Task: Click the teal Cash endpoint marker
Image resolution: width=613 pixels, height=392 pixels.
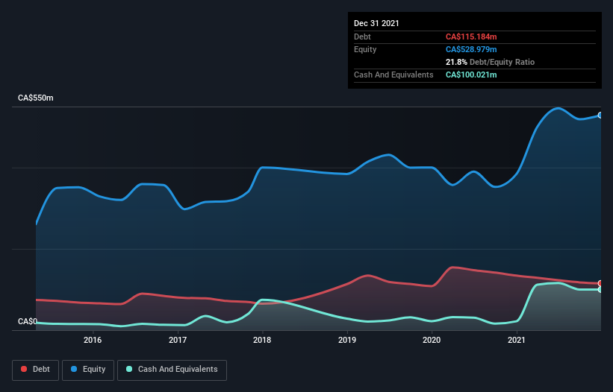Action: 600,289
